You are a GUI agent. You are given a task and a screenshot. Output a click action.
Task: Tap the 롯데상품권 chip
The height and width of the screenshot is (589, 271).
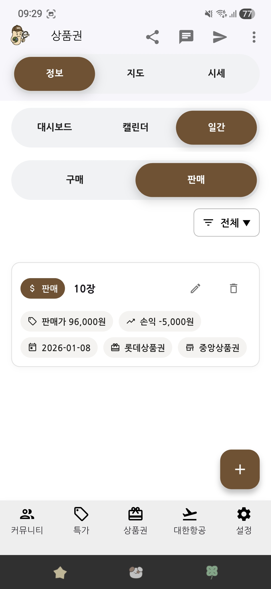[138, 348]
